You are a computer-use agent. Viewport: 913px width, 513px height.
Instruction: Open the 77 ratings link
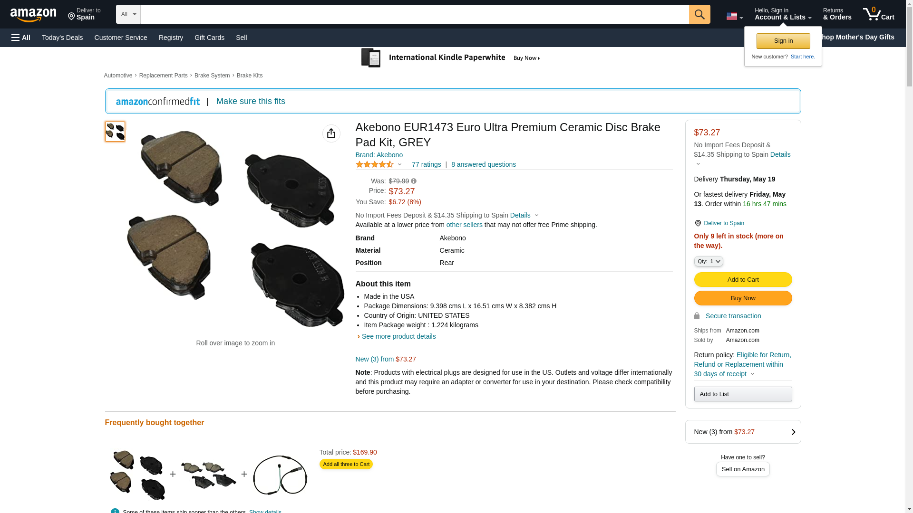(x=426, y=164)
